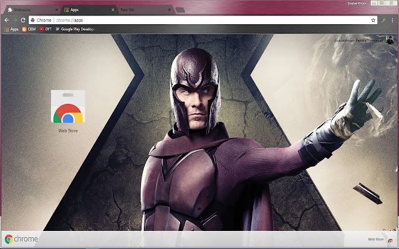Close the Apps tab

coord(113,10)
